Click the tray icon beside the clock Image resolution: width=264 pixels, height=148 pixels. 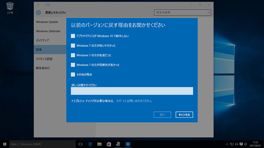246,144
